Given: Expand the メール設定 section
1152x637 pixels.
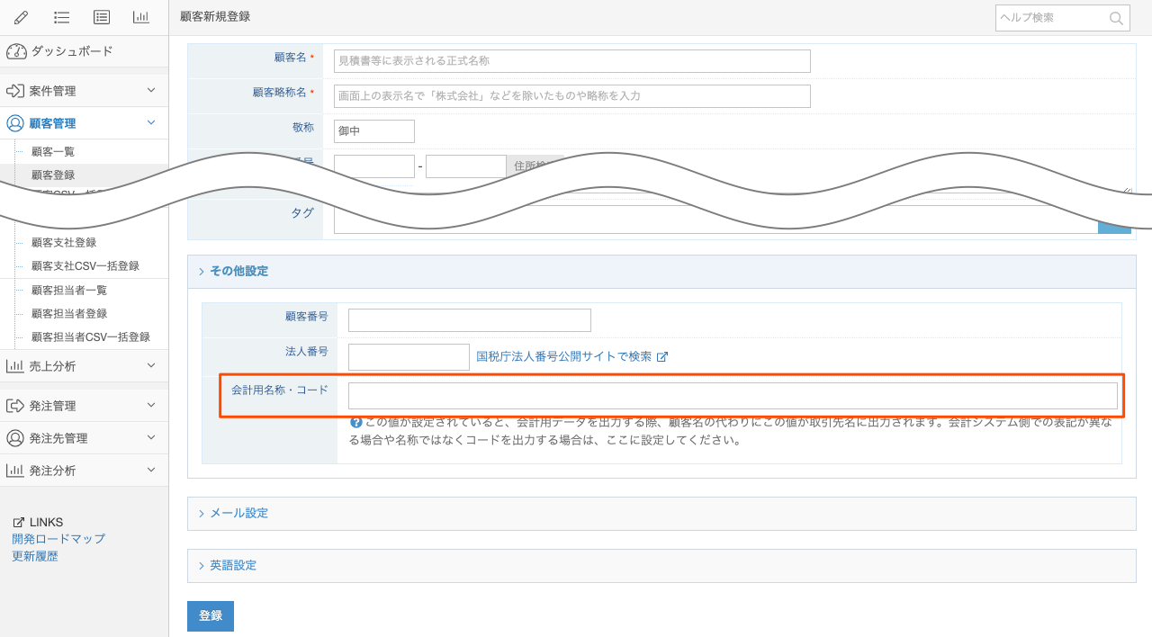Looking at the screenshot, I should pos(661,514).
